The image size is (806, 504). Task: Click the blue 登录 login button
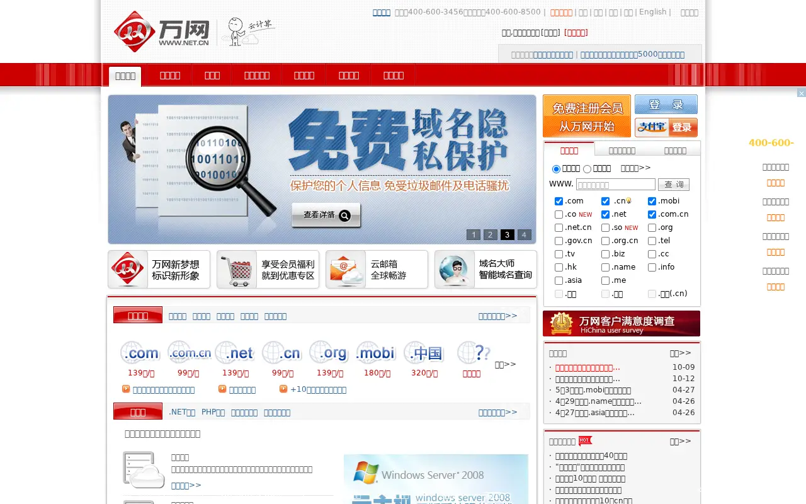(x=666, y=105)
